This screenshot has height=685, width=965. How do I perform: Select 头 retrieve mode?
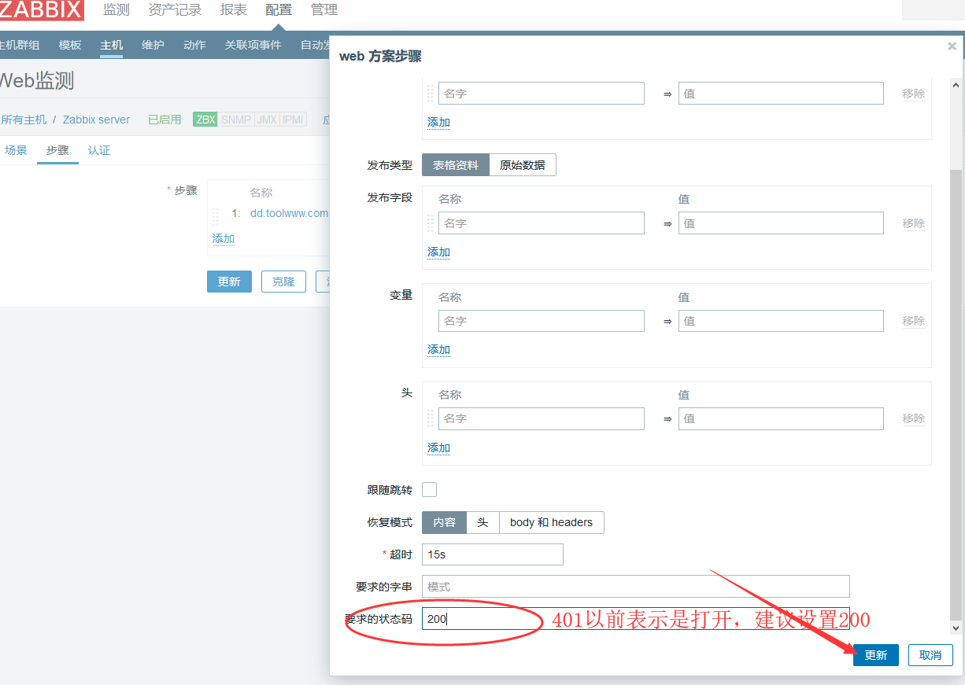483,522
